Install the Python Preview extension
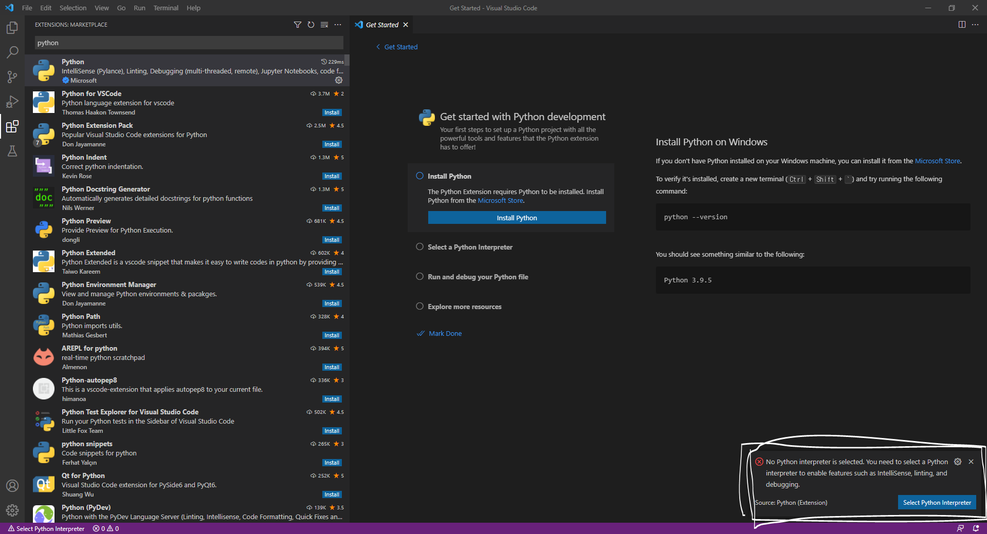This screenshot has height=534, width=987. pos(332,240)
